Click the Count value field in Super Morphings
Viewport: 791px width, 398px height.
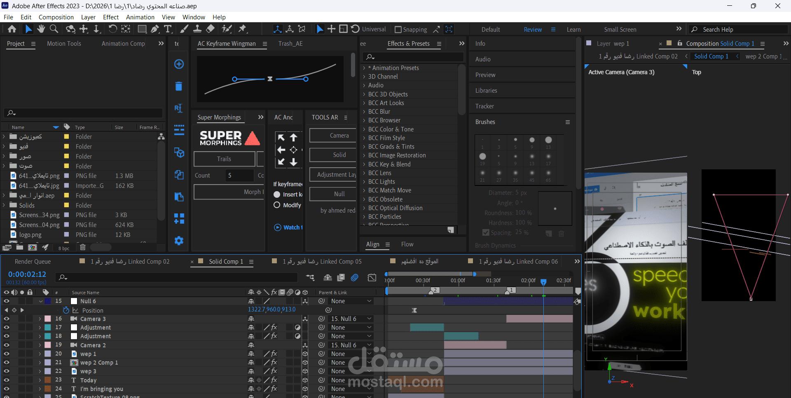[x=239, y=176]
